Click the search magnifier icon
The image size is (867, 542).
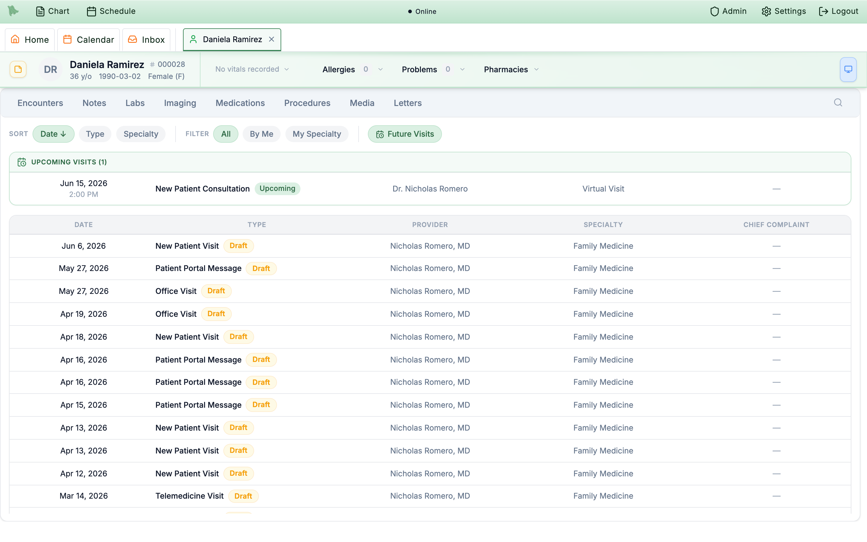[x=838, y=102]
